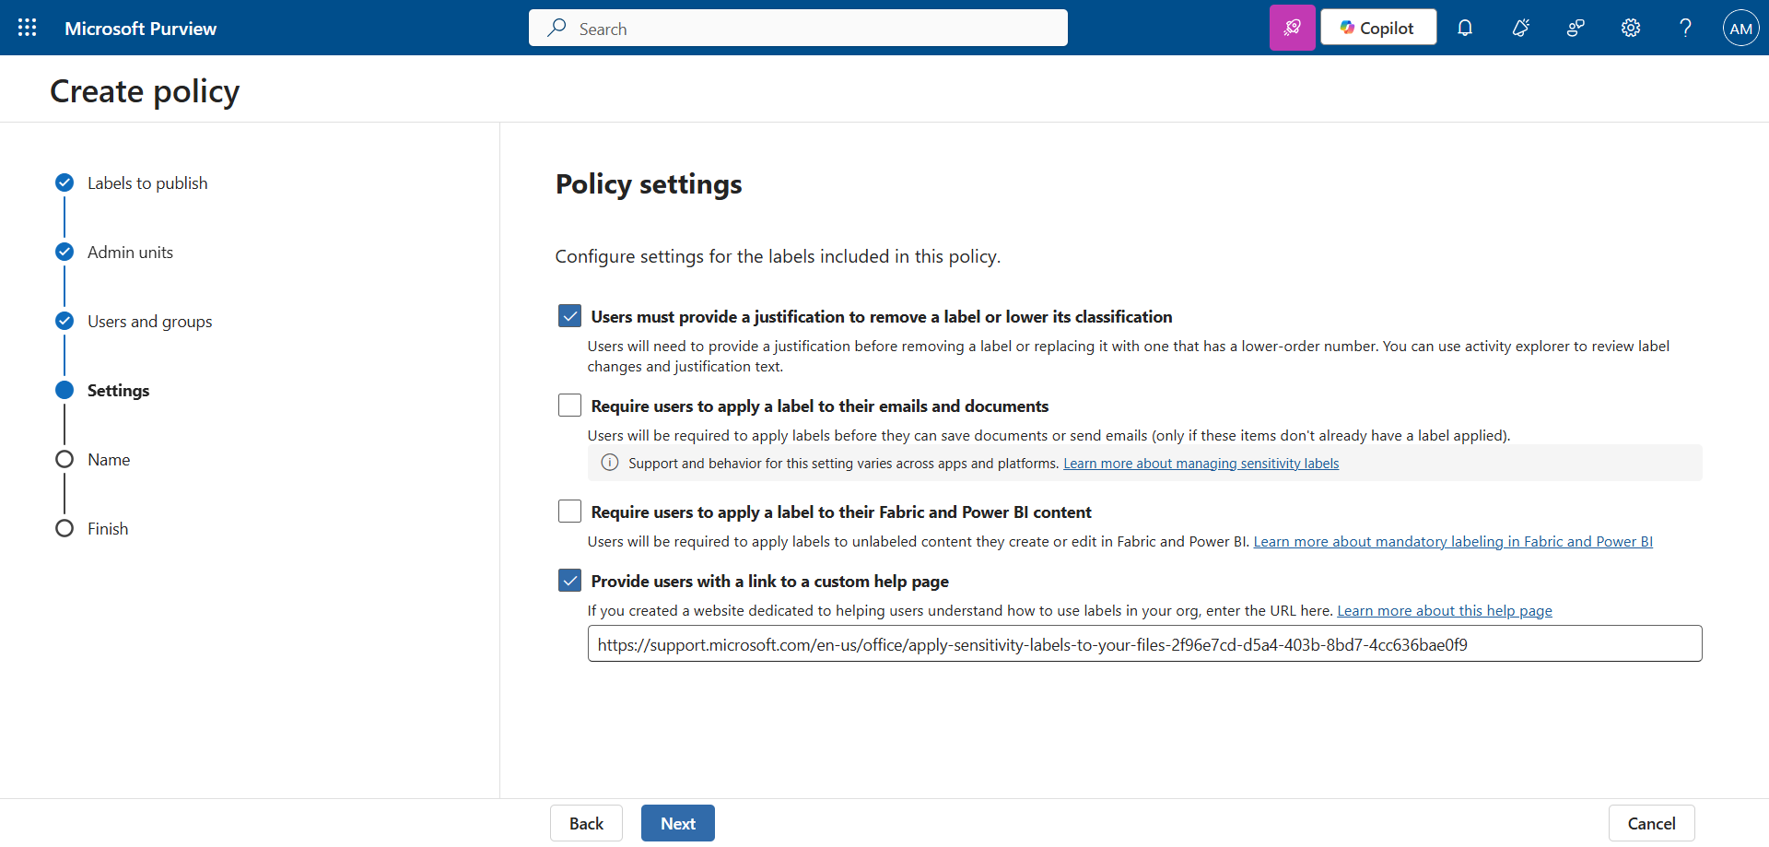The height and width of the screenshot is (847, 1769).
Task: Open the settings gear
Action: (1631, 28)
